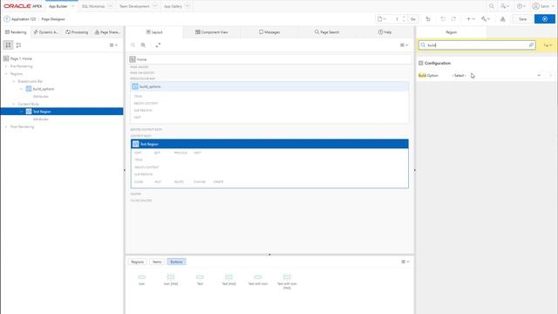Collapse the Content Body node
558x314 pixels.
(x=14, y=104)
